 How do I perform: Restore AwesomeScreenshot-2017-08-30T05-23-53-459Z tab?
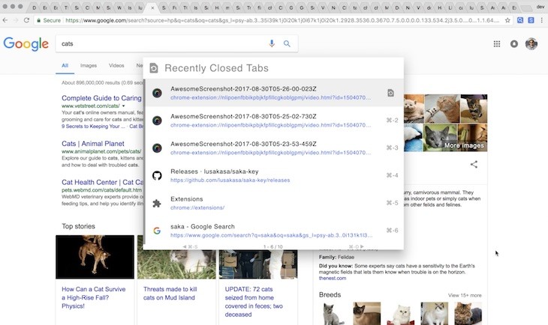click(274, 148)
